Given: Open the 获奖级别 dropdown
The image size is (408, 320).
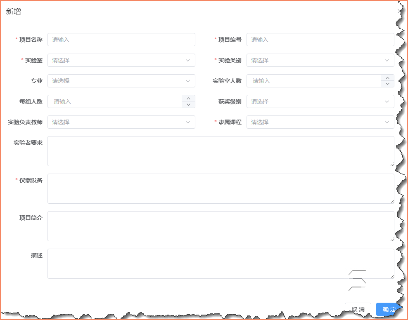Looking at the screenshot, I should tap(320, 101).
